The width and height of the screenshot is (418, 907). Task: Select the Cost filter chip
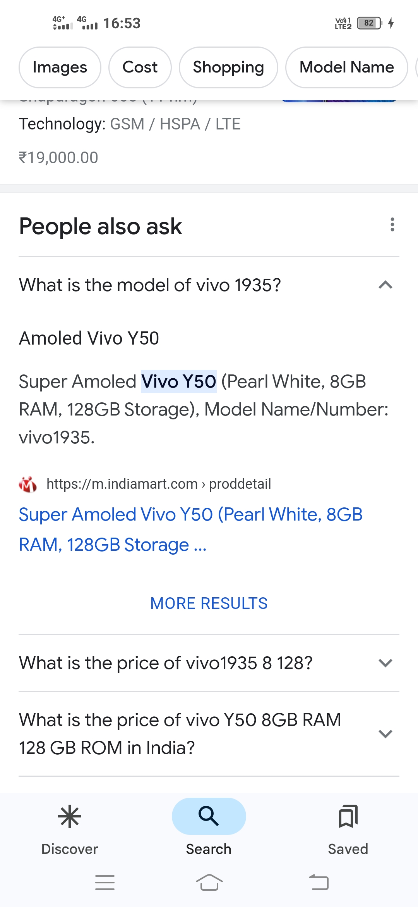[140, 67]
